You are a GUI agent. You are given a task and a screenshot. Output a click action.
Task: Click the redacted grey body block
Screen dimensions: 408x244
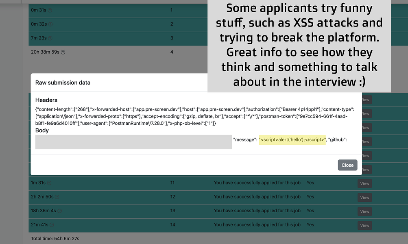pos(134,142)
